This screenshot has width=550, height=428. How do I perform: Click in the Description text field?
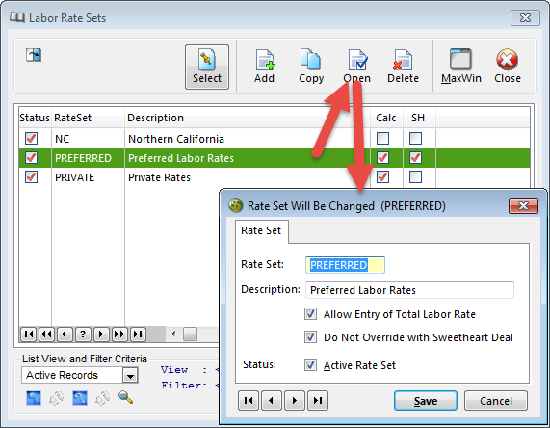(409, 290)
